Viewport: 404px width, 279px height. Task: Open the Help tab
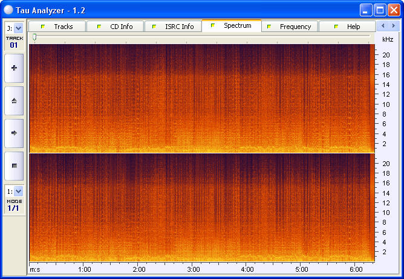click(x=347, y=27)
